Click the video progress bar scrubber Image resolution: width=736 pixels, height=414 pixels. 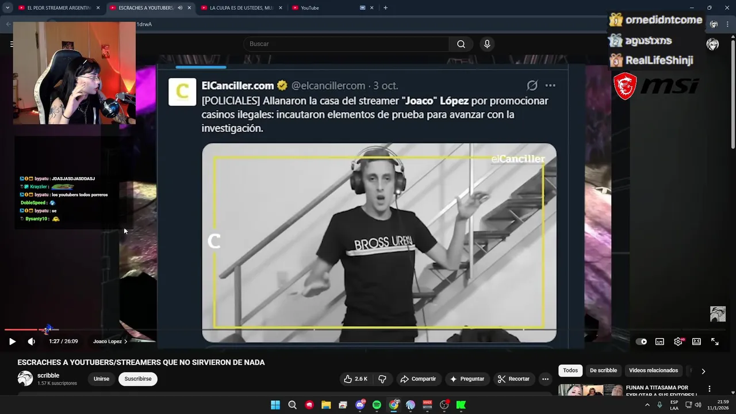coord(47,329)
